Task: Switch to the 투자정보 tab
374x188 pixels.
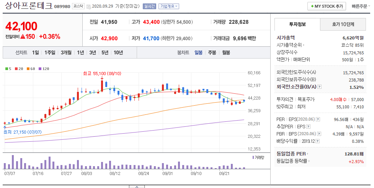Action: click(297, 25)
